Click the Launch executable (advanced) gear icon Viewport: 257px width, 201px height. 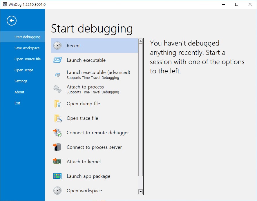(x=57, y=75)
